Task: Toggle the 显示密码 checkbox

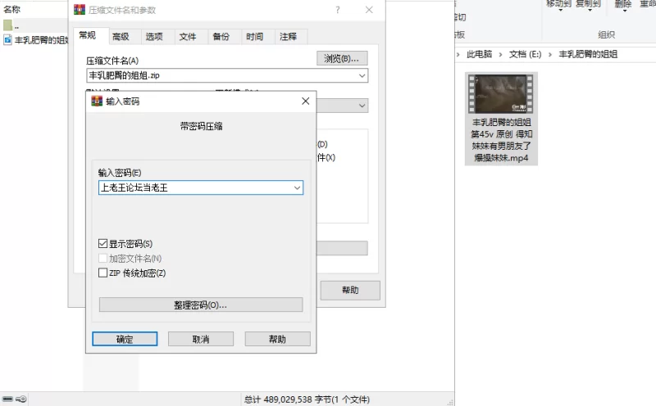Action: (102, 244)
